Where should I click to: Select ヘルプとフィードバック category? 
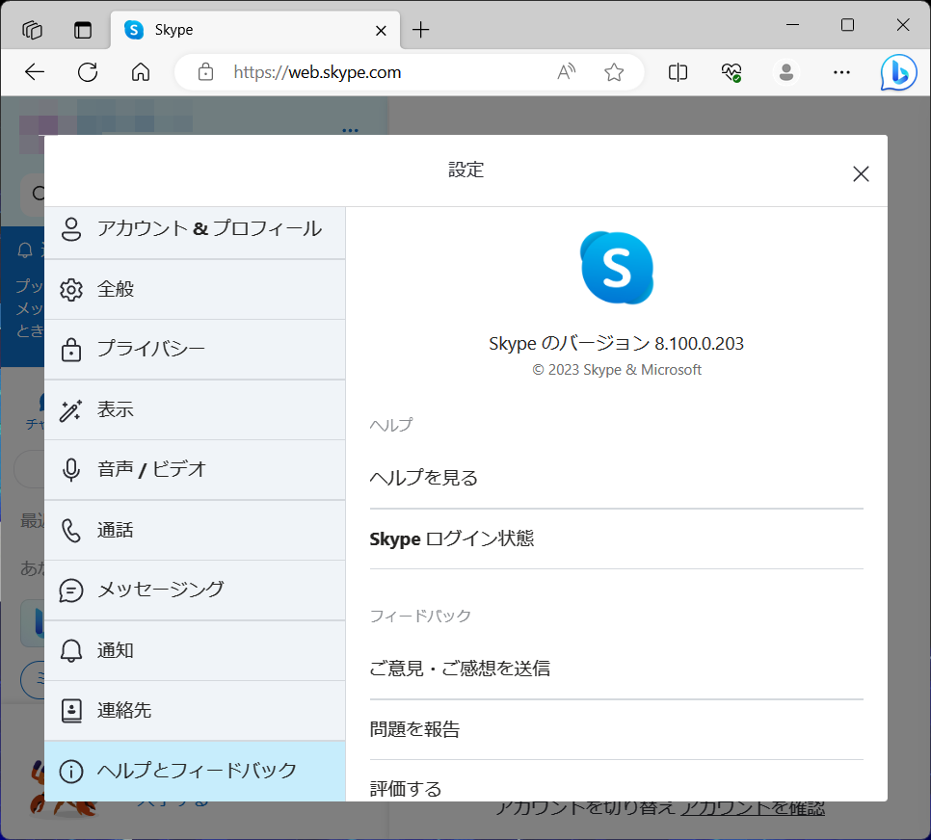pyautogui.click(x=195, y=772)
